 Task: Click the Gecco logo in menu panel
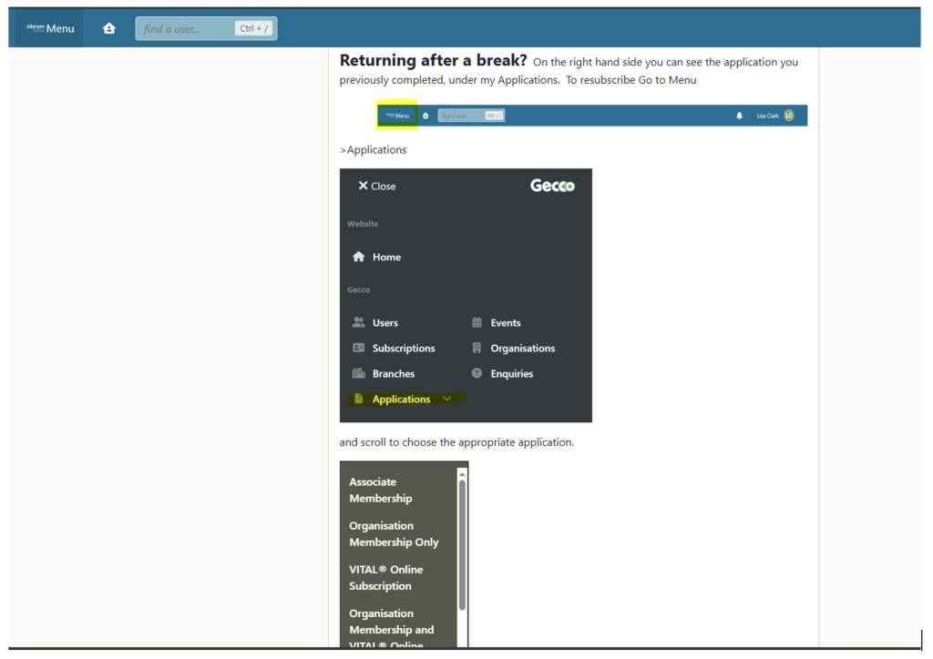pyautogui.click(x=552, y=186)
